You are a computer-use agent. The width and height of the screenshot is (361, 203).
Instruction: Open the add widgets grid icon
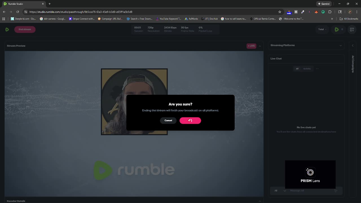click(x=352, y=29)
